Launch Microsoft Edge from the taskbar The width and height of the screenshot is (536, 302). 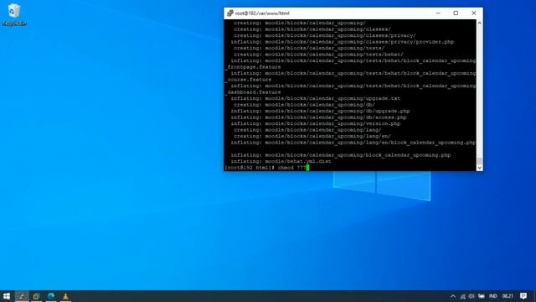[51, 296]
